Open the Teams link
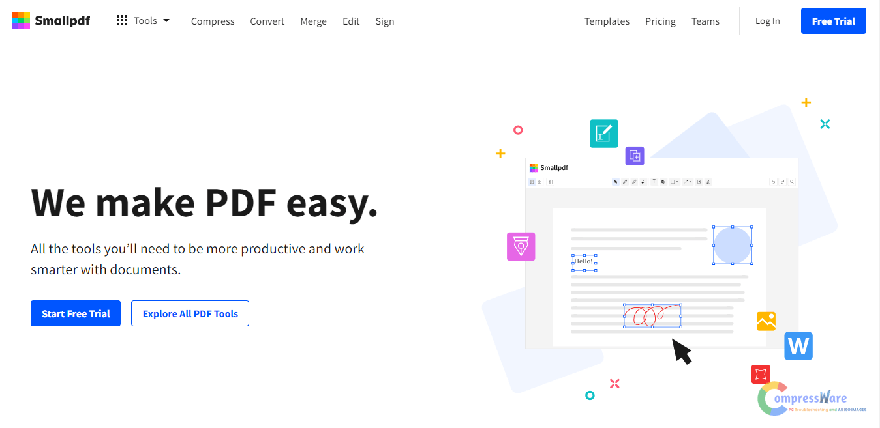Viewport: 880px width, 428px height. [x=705, y=21]
